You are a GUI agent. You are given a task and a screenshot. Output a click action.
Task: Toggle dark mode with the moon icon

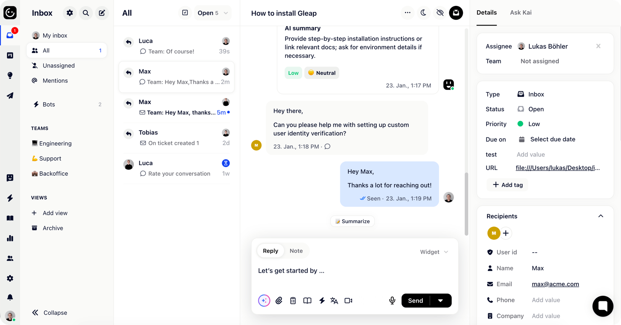click(x=424, y=13)
